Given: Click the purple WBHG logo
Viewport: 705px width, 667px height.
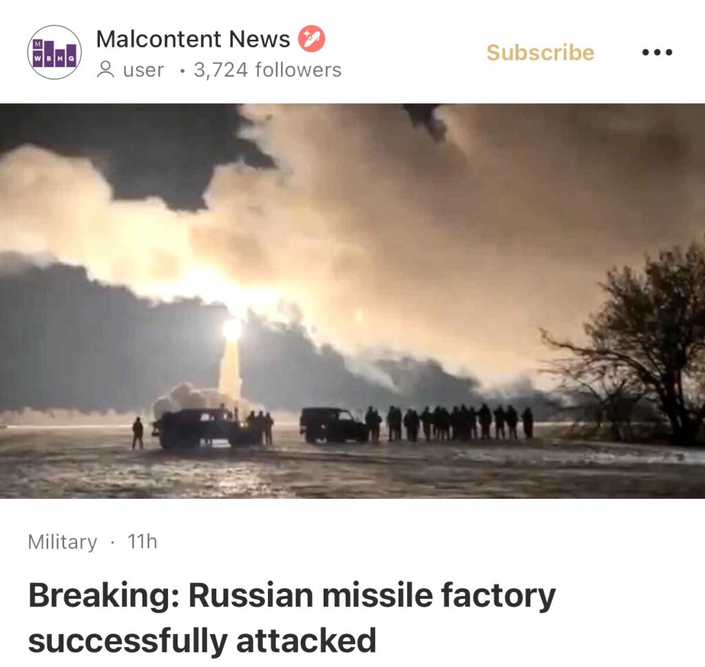Looking at the screenshot, I should (54, 52).
